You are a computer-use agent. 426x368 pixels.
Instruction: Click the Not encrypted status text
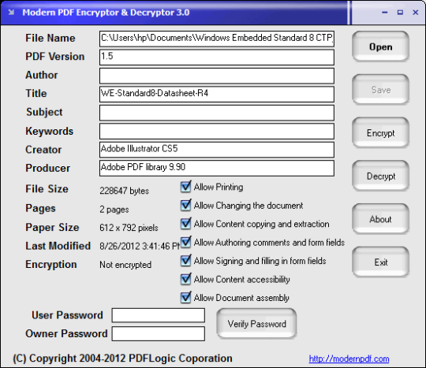tap(125, 265)
